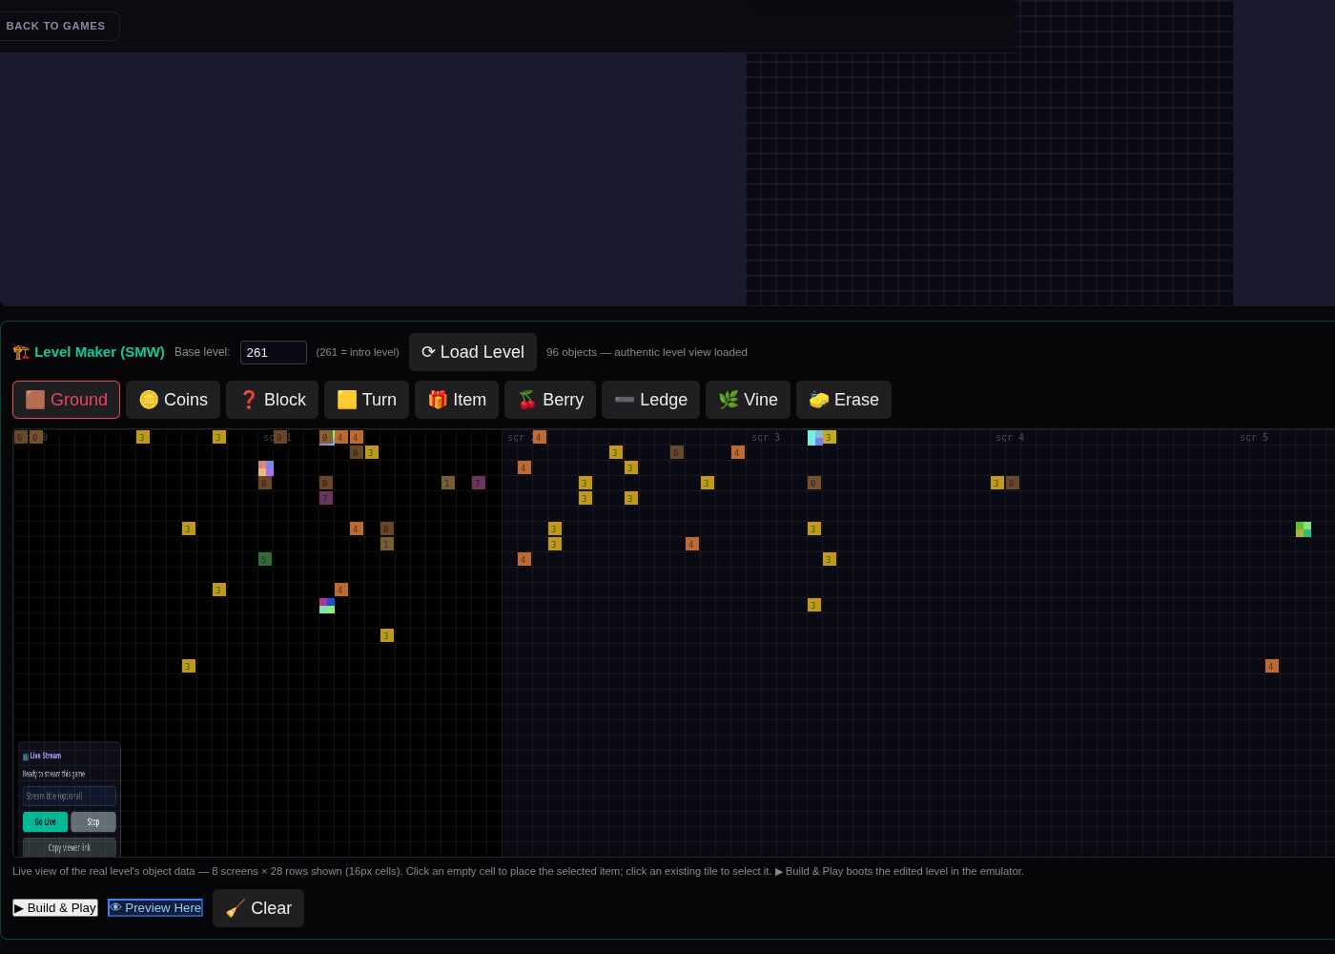Start streaming with Go Live
The width and height of the screenshot is (1335, 954).
coord(45,821)
